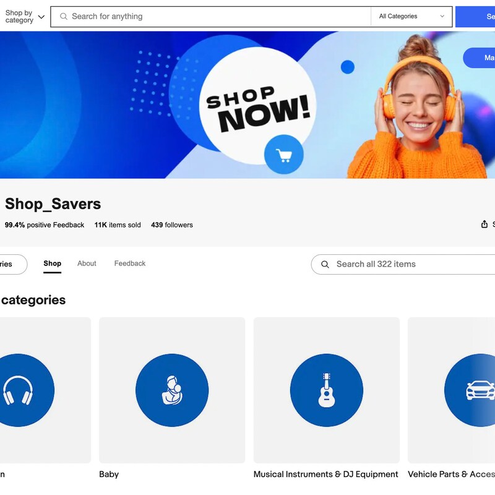495x495 pixels.
Task: Select the guitar icon for Musical Instruments
Action: [326, 390]
